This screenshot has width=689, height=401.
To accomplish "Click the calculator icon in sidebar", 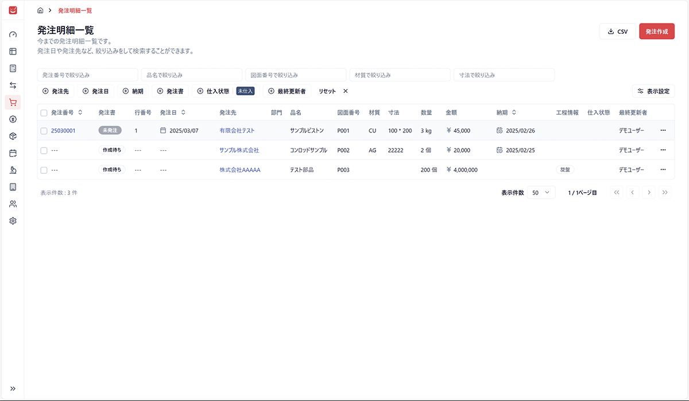I will [13, 68].
